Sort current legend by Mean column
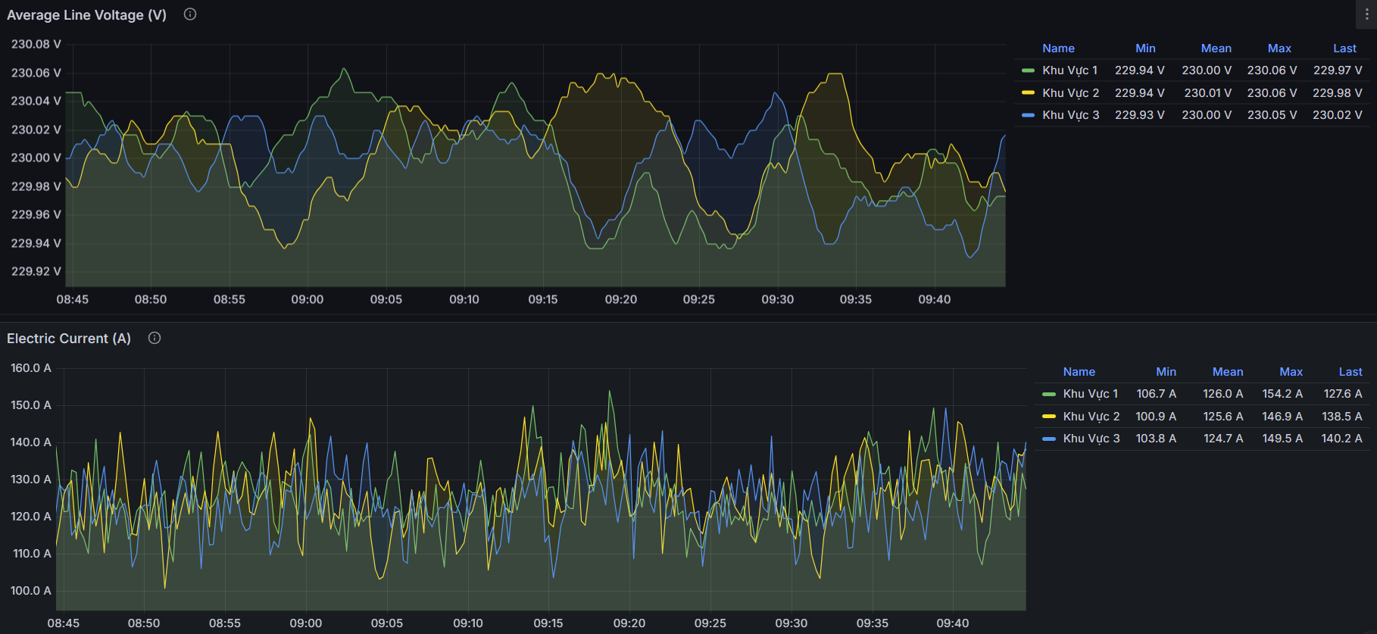 click(x=1228, y=372)
